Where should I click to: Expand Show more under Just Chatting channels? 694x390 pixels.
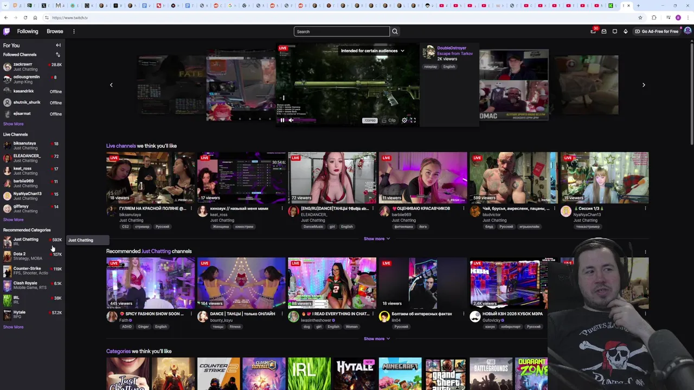(x=377, y=339)
